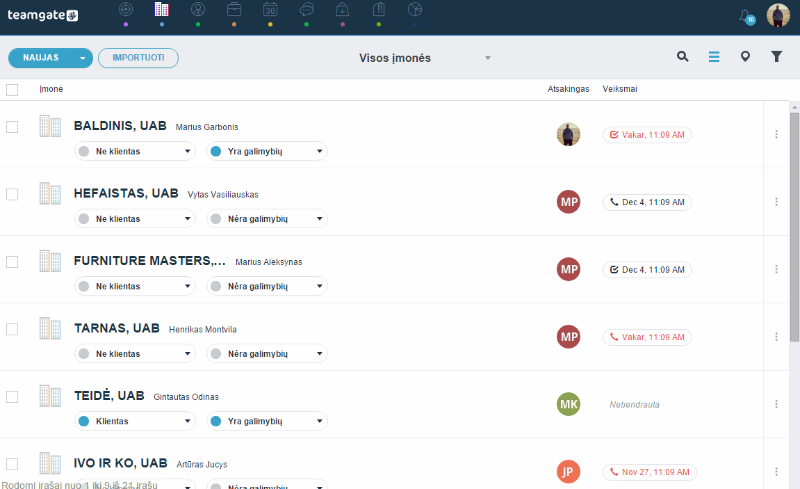Image resolution: width=800 pixels, height=489 pixels.
Task: Open three-dot menu for BALDINIS, UAB
Action: pos(776,134)
